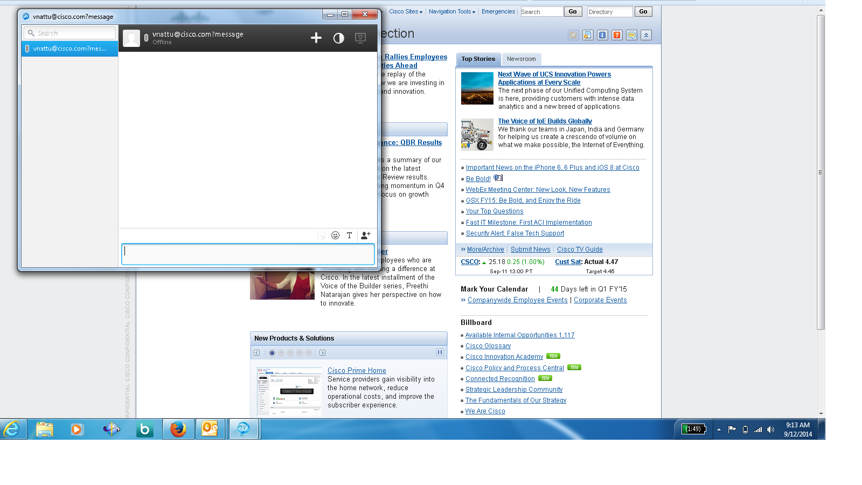
Task: Click the blue info icon on intranet toolbar
Action: [602, 35]
